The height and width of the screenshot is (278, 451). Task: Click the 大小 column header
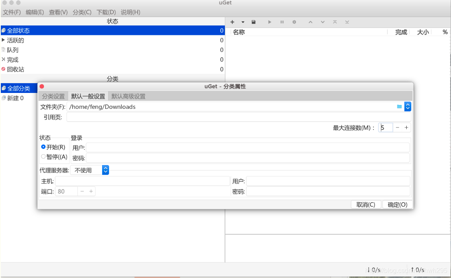point(423,32)
